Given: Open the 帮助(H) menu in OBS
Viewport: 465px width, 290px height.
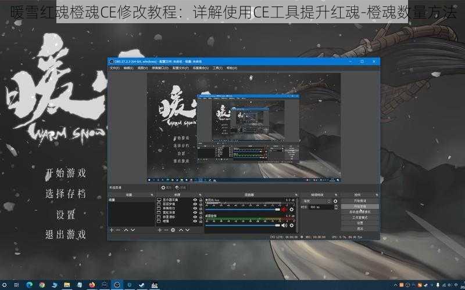Looking at the screenshot, I should coord(231,68).
